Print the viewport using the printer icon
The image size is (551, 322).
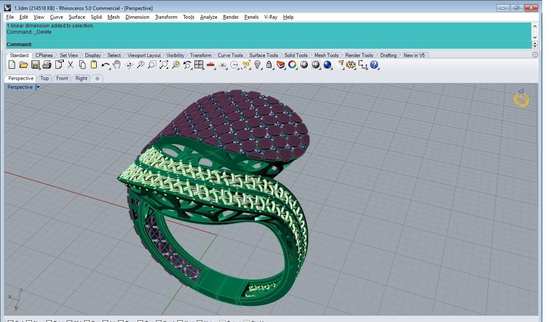coord(47,65)
